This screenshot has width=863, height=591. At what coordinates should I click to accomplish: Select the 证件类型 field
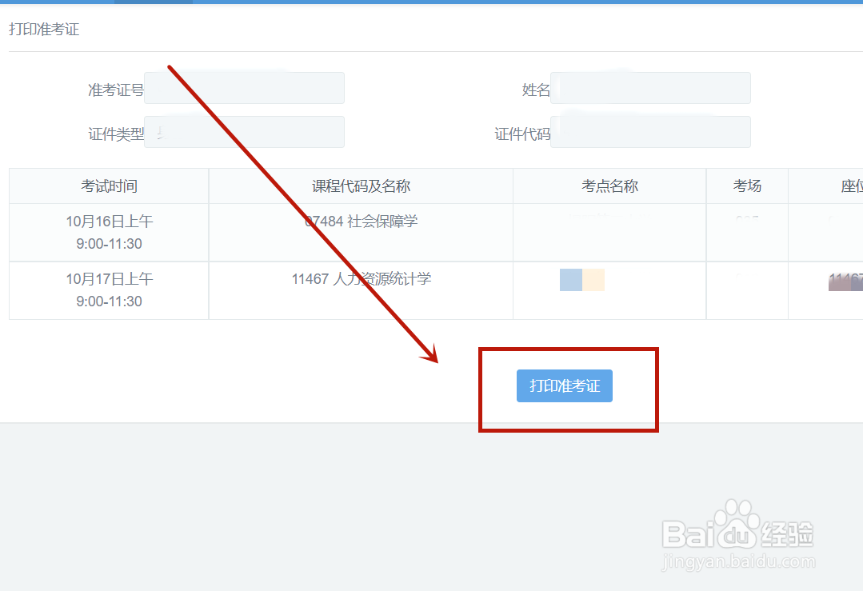click(x=245, y=132)
